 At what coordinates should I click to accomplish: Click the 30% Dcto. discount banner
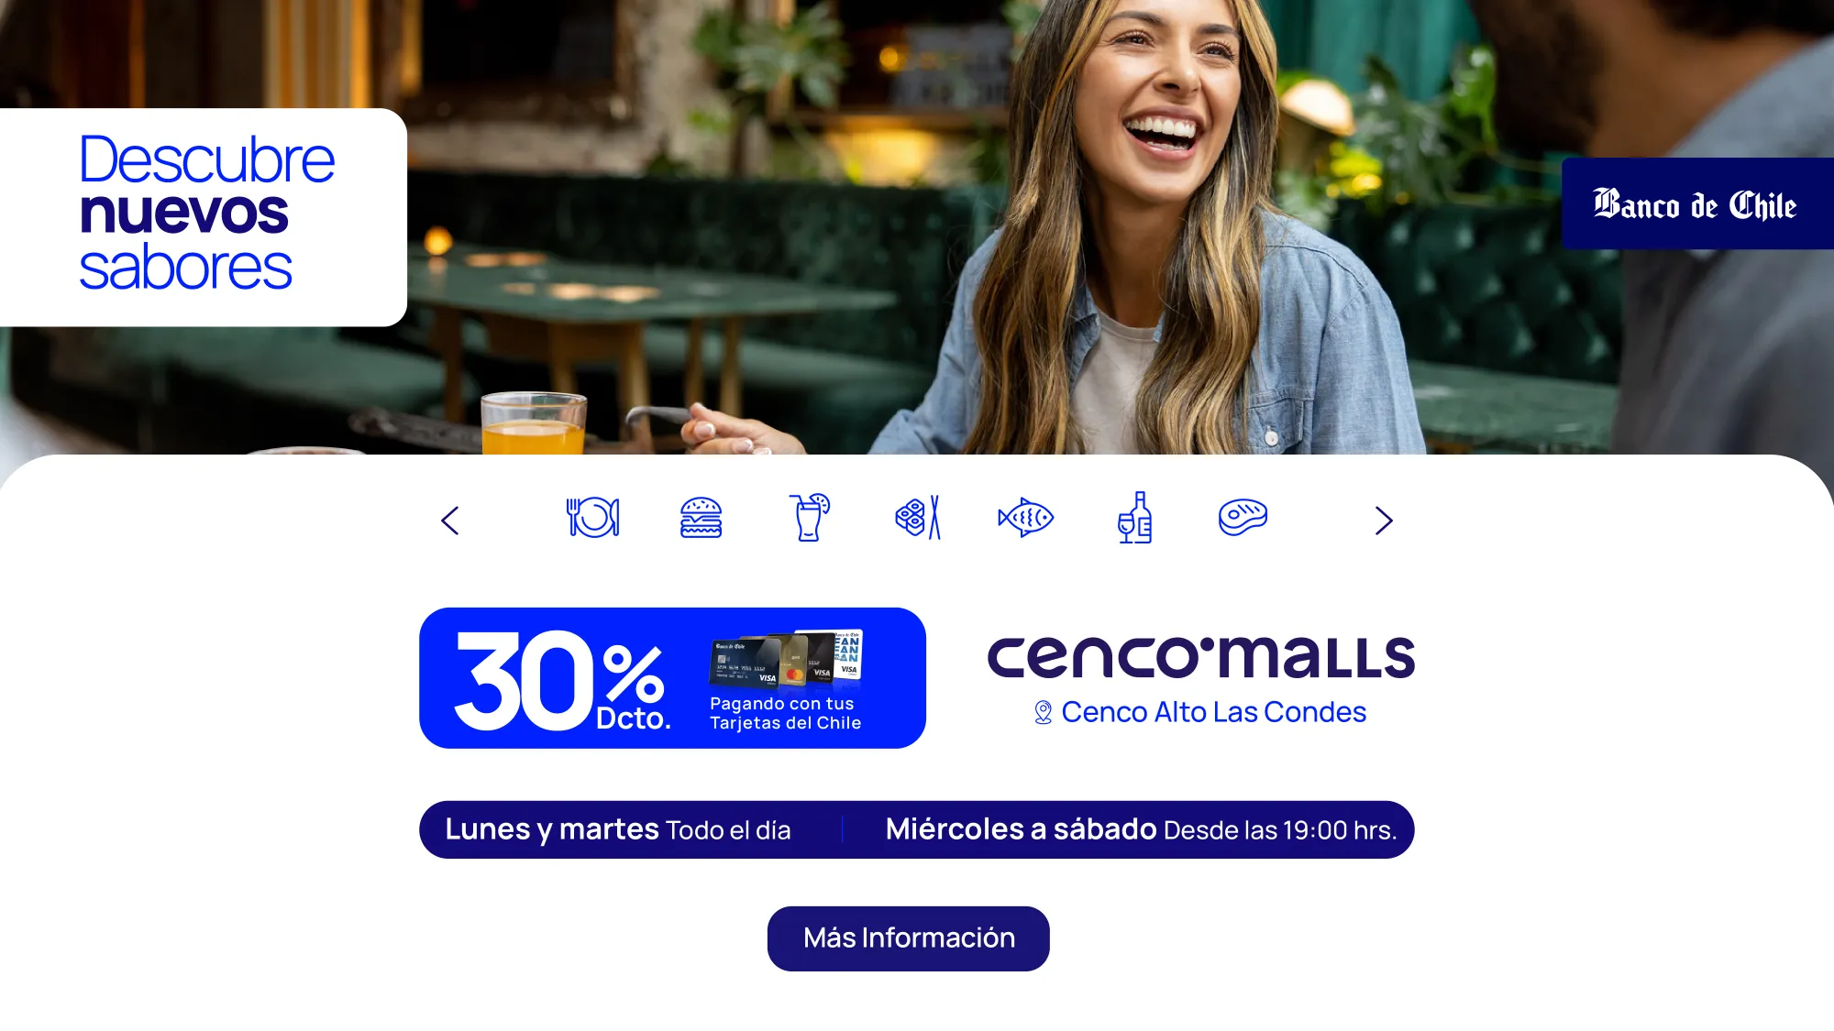tap(672, 678)
